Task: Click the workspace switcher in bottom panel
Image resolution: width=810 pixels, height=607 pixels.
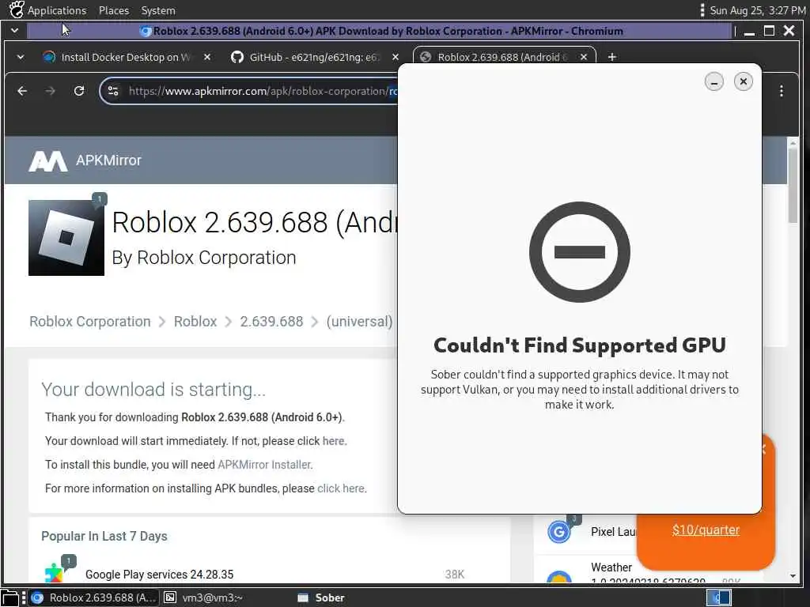Action: pos(718,598)
